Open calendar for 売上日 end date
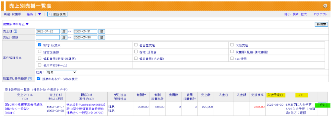Image resolution: width=332 pixels, height=118 pixels. [101, 31]
